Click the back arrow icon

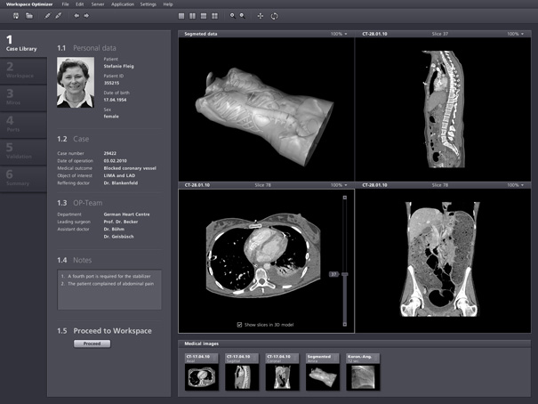76,16
